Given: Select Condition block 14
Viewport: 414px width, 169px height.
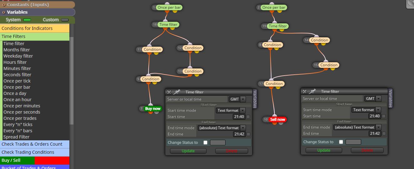Looking at the screenshot, I should (x=320, y=40).
